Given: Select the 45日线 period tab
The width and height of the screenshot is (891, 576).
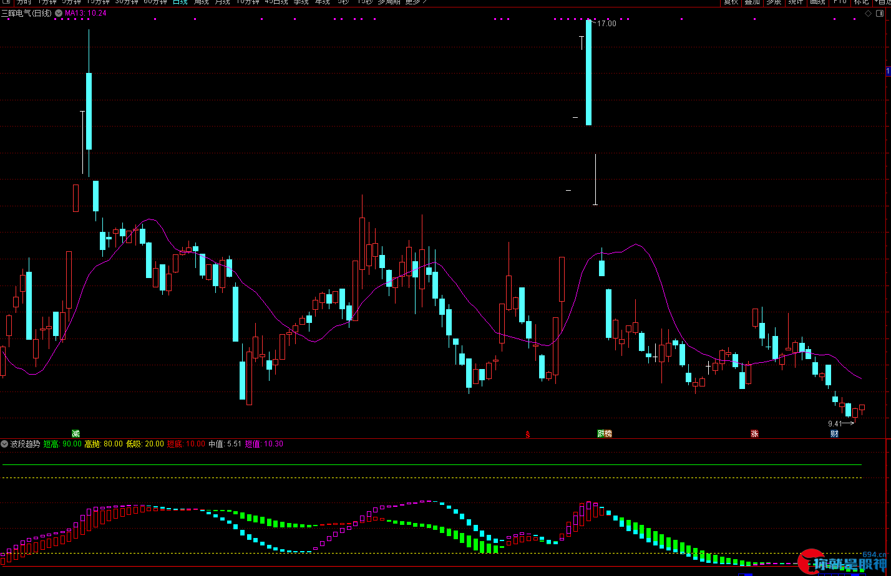Looking at the screenshot, I should [276, 2].
